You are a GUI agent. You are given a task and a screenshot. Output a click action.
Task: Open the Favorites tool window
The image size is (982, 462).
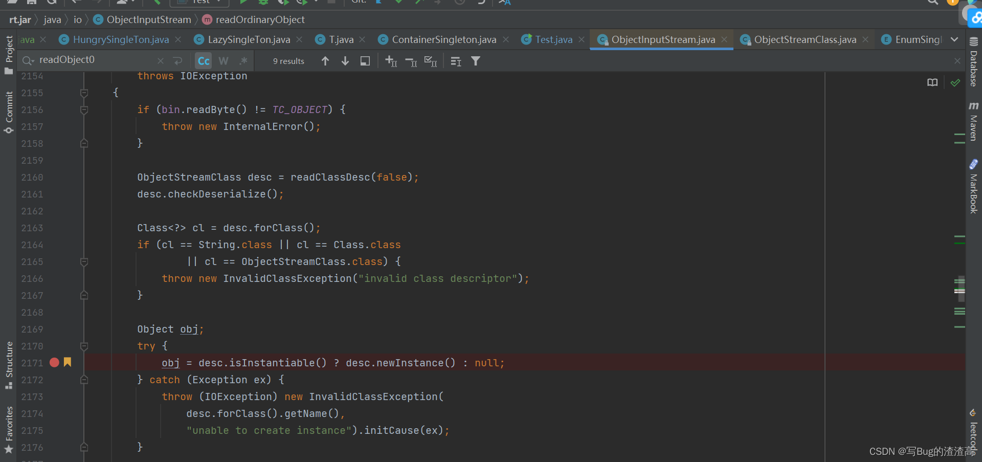[x=9, y=430]
